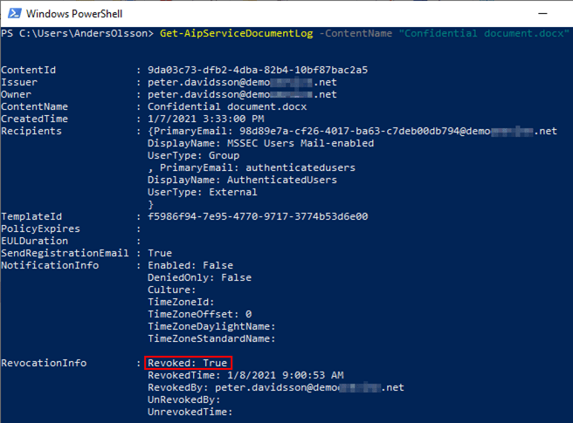Click the PowerShell icon in the title bar
The width and height of the screenshot is (573, 423).
(12, 13)
